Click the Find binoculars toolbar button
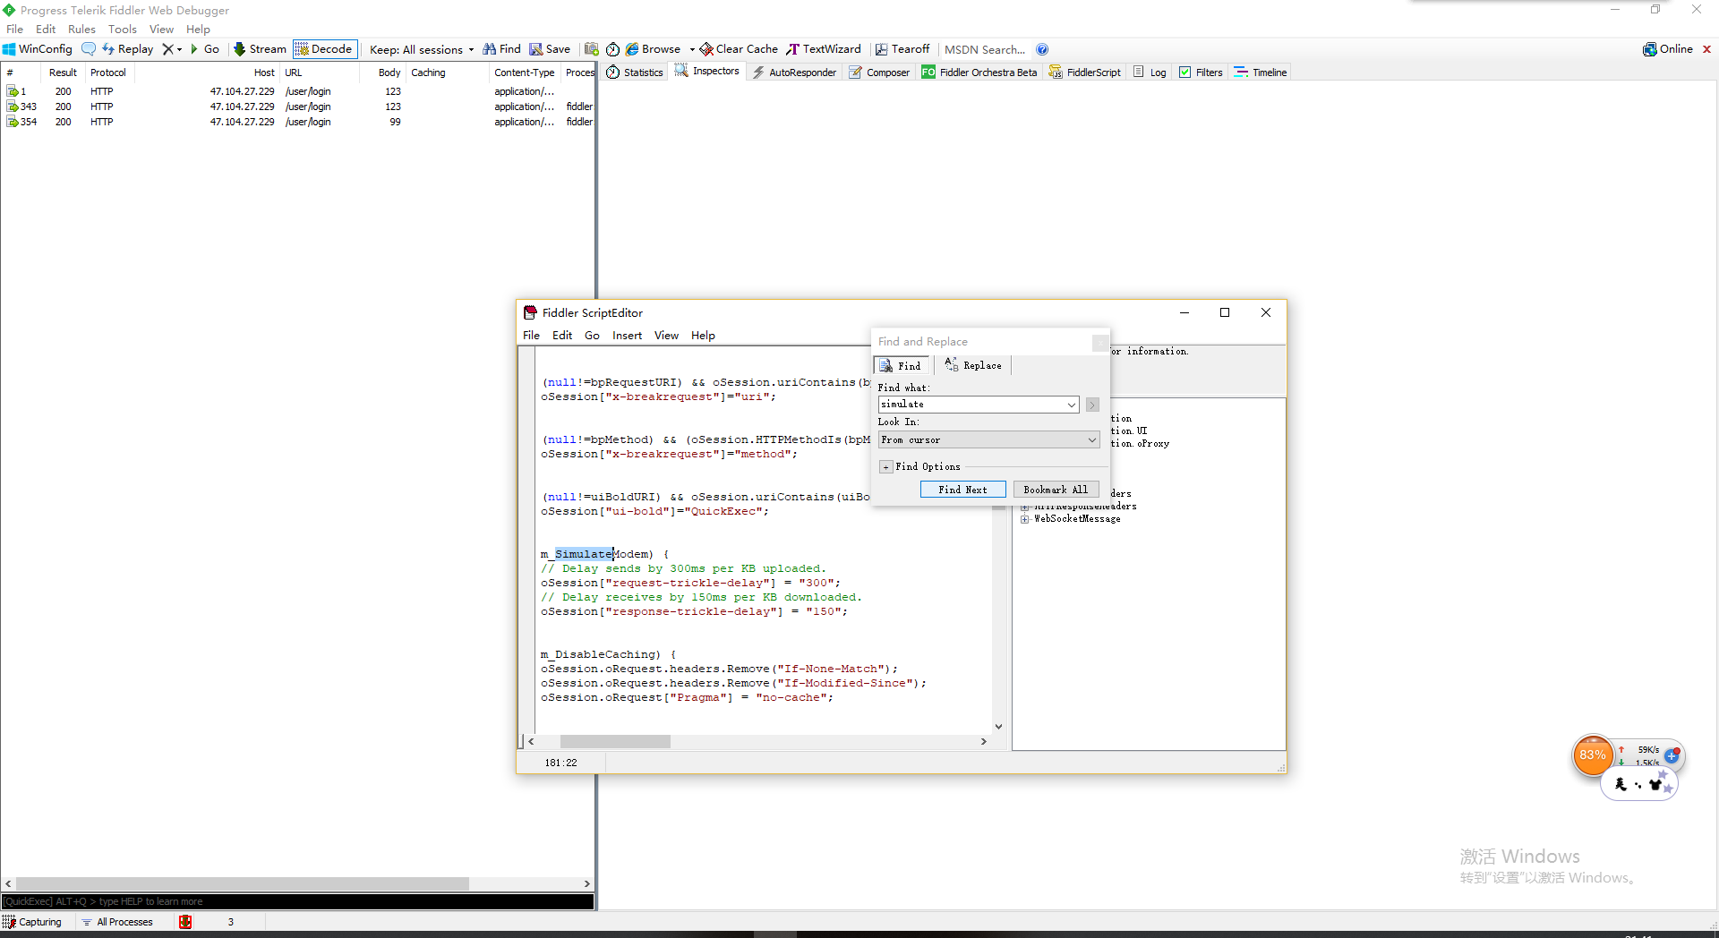The image size is (1719, 938). tap(501, 49)
